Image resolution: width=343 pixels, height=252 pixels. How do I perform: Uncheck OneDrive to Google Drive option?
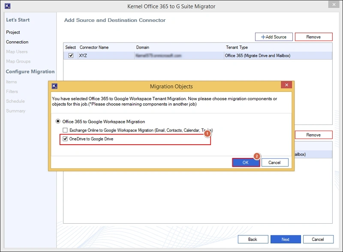point(65,139)
